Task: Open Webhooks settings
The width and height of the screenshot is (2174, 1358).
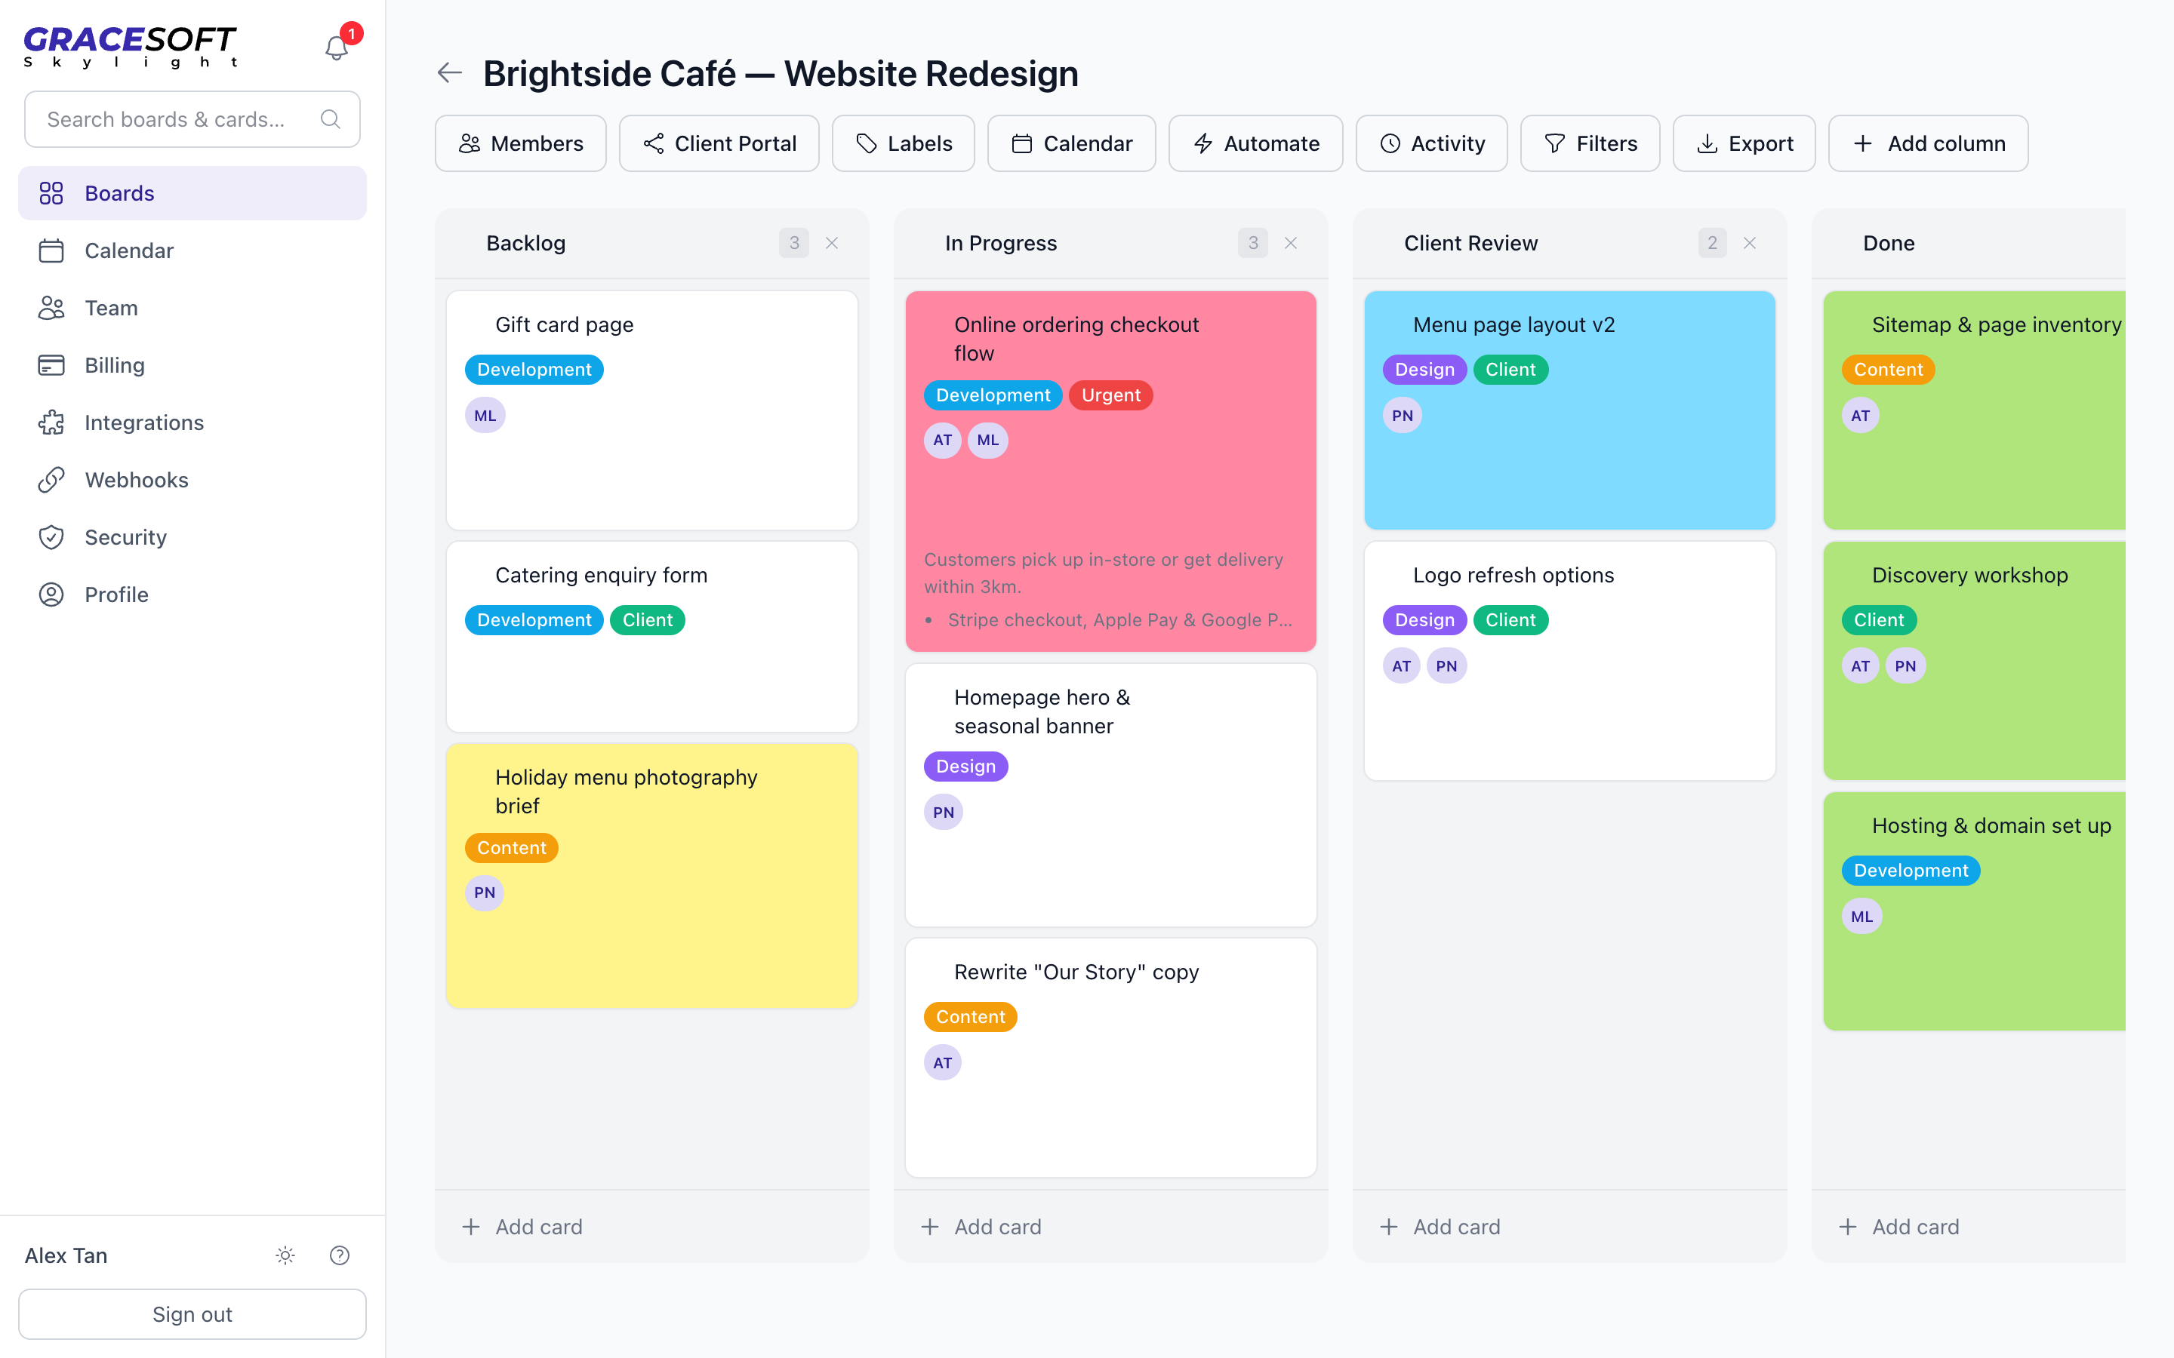Action: pyautogui.click(x=192, y=480)
